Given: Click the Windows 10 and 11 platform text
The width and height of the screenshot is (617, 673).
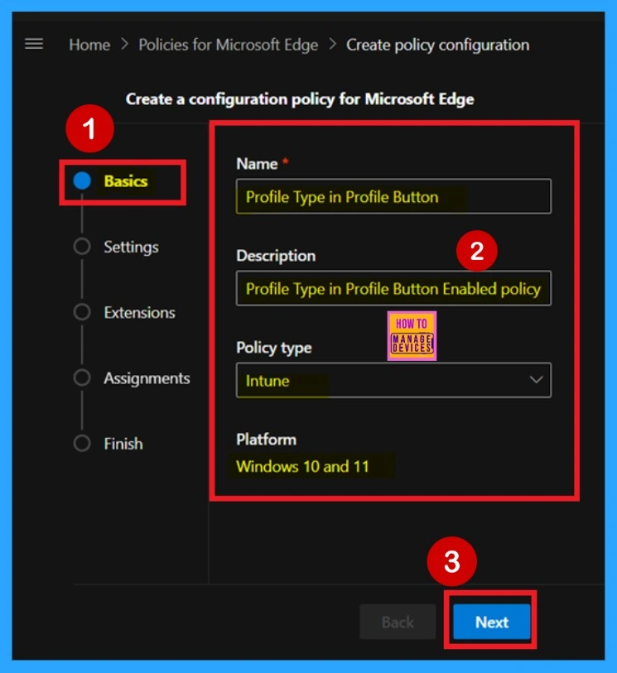Looking at the screenshot, I should [x=303, y=467].
